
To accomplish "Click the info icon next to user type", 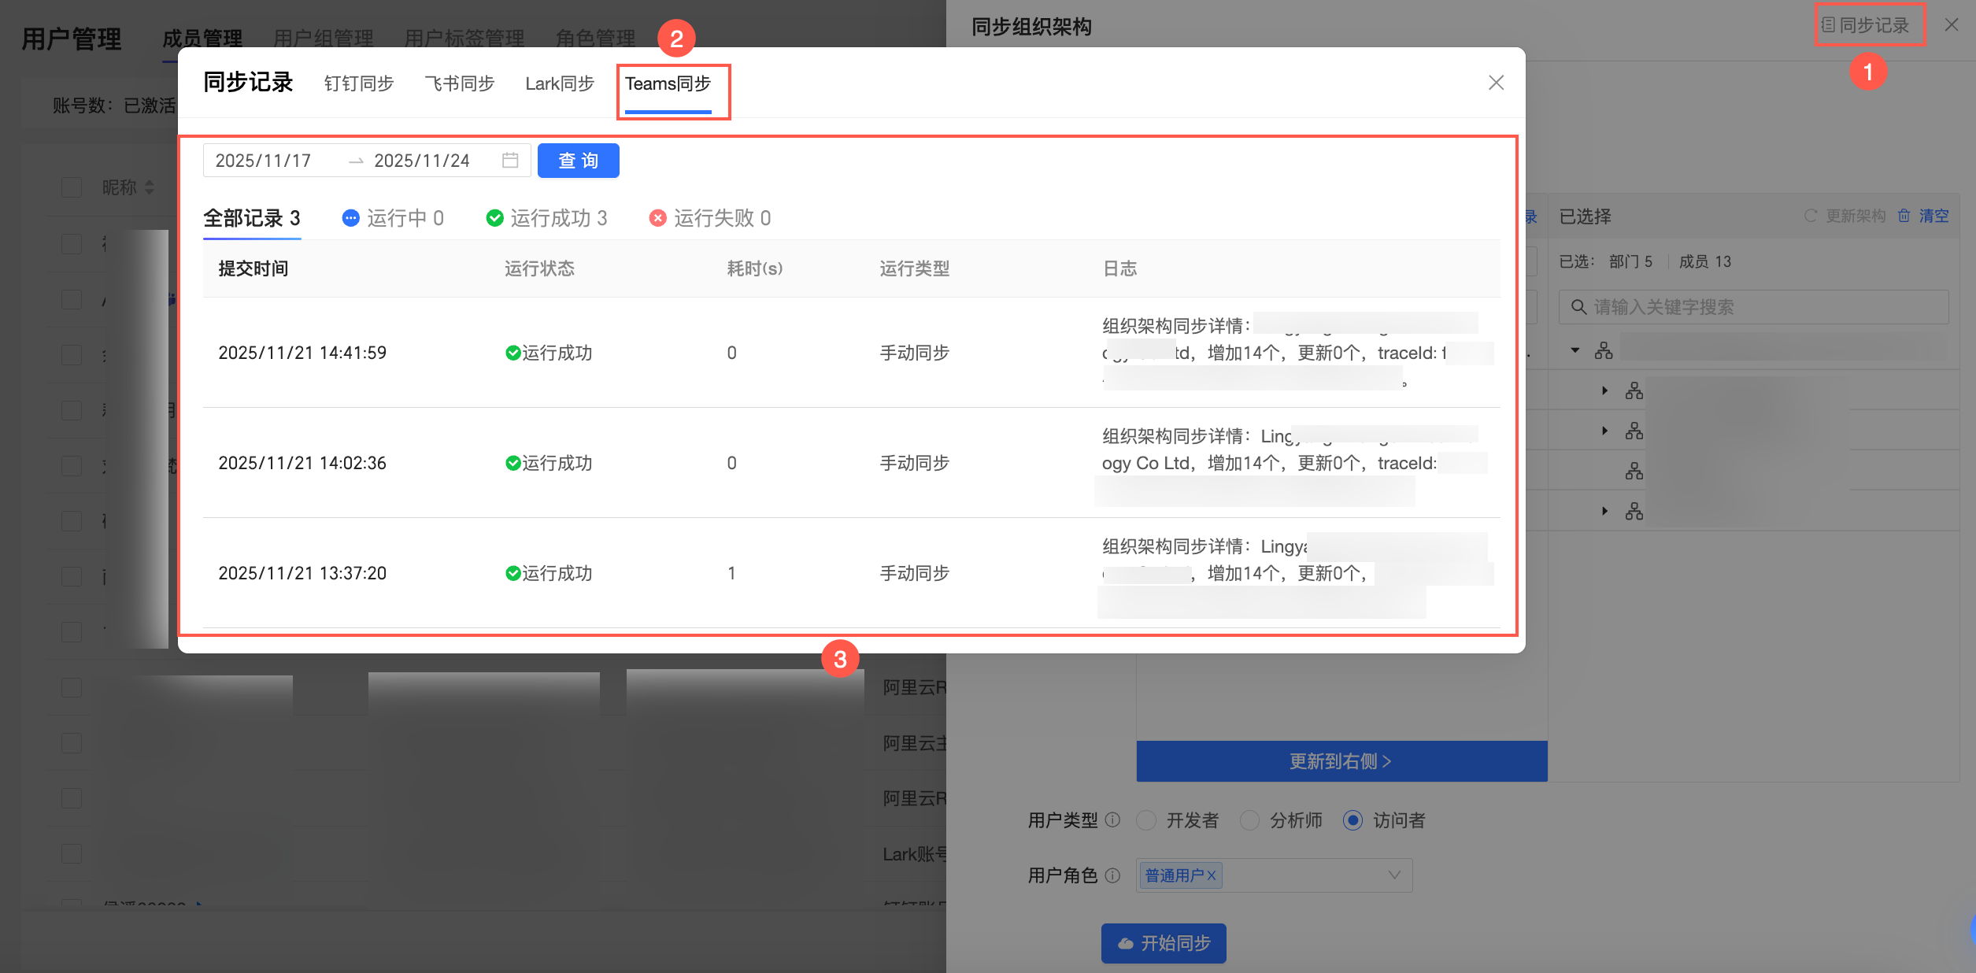I will tap(1112, 819).
